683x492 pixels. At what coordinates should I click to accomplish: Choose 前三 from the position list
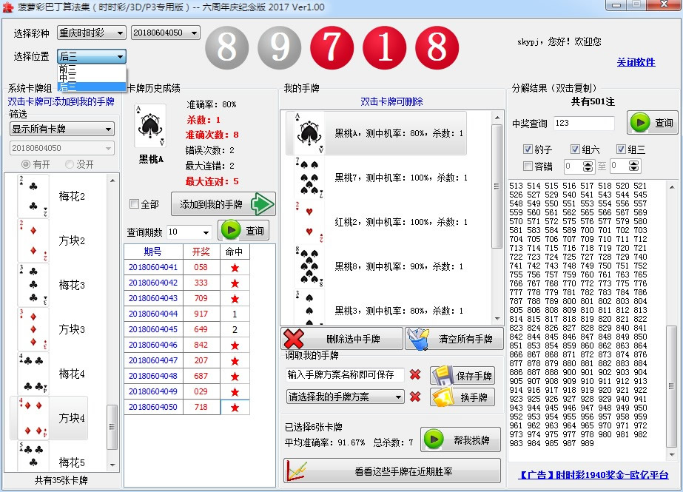pyautogui.click(x=67, y=69)
